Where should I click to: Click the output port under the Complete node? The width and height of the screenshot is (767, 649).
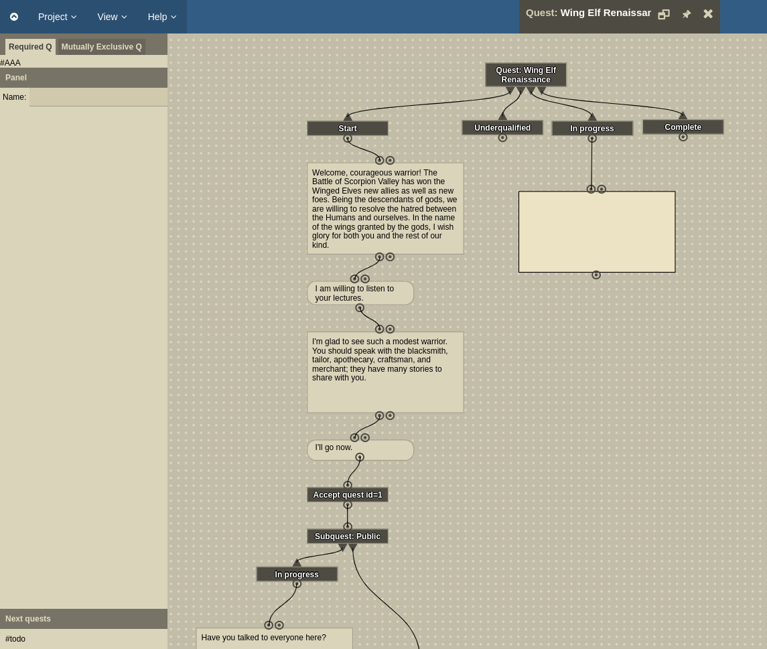click(x=683, y=137)
